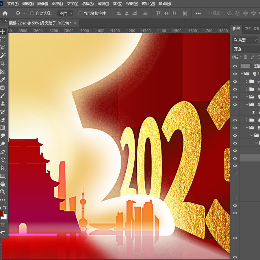Align bottom edges in options bar
The width and height of the screenshot is (260, 260).
[174, 13]
